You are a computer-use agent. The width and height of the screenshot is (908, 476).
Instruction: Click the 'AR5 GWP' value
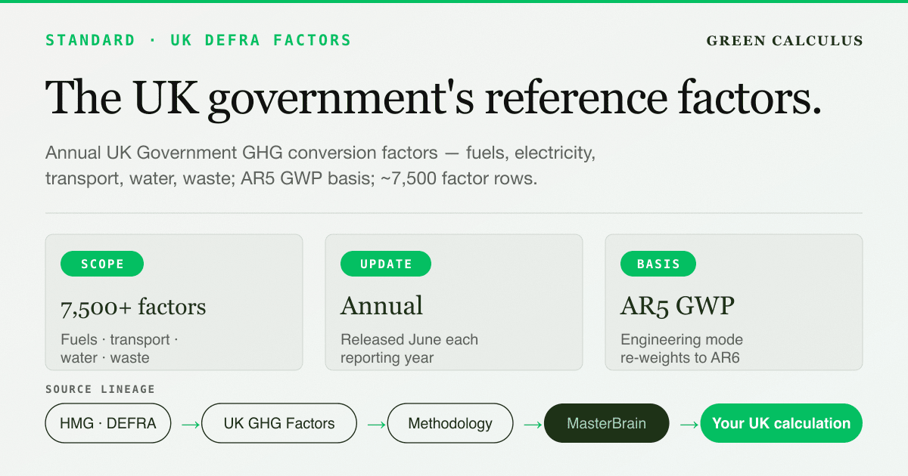point(677,306)
